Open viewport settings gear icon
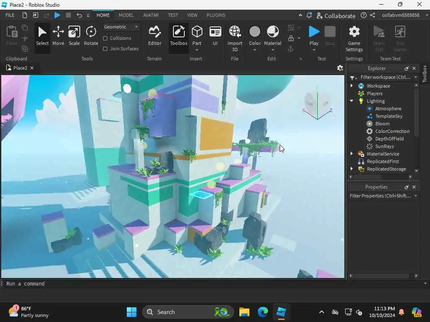This screenshot has height=322, width=430. (340, 68)
